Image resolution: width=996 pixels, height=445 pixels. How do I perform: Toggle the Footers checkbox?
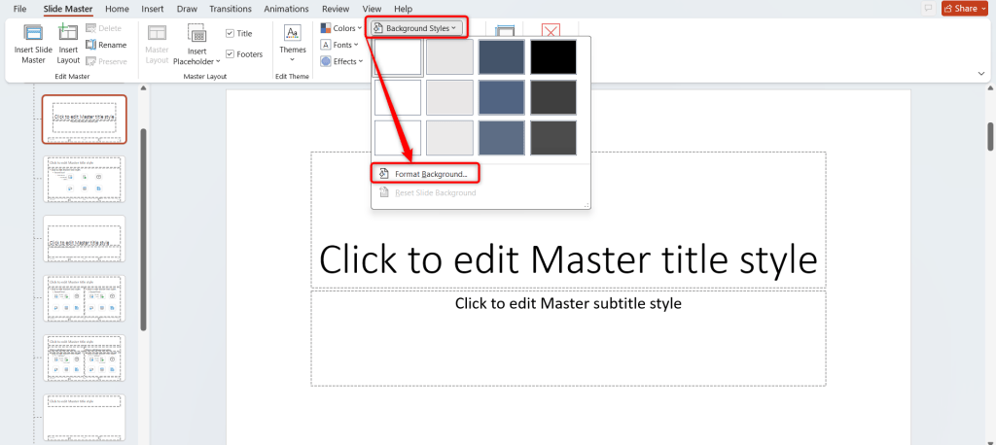pyautogui.click(x=230, y=54)
